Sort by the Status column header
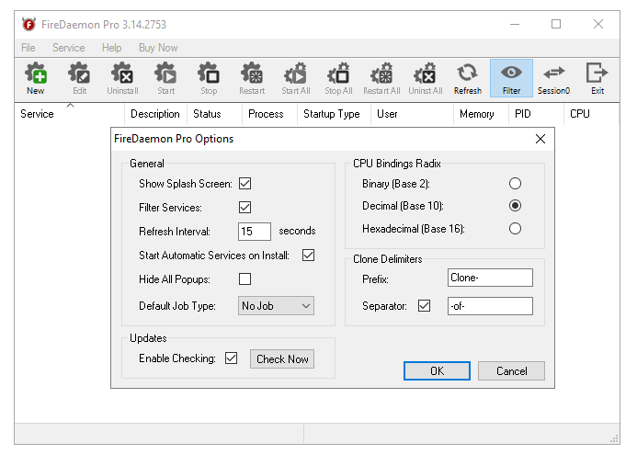Screen dimensions: 637x466 214,114
